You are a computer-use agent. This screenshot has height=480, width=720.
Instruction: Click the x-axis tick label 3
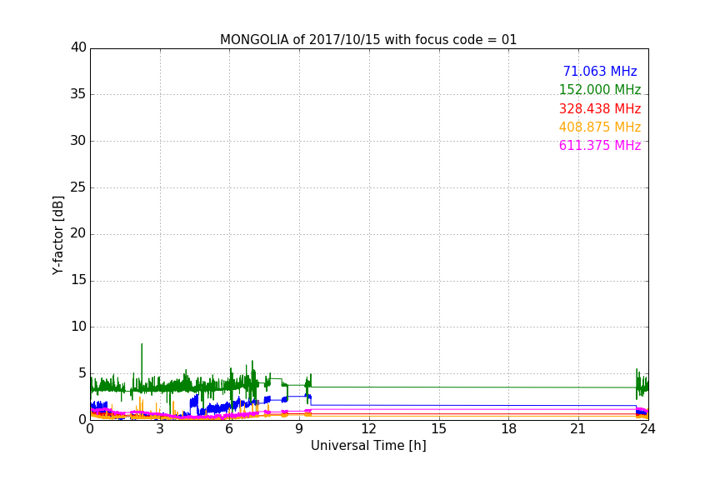(160, 429)
